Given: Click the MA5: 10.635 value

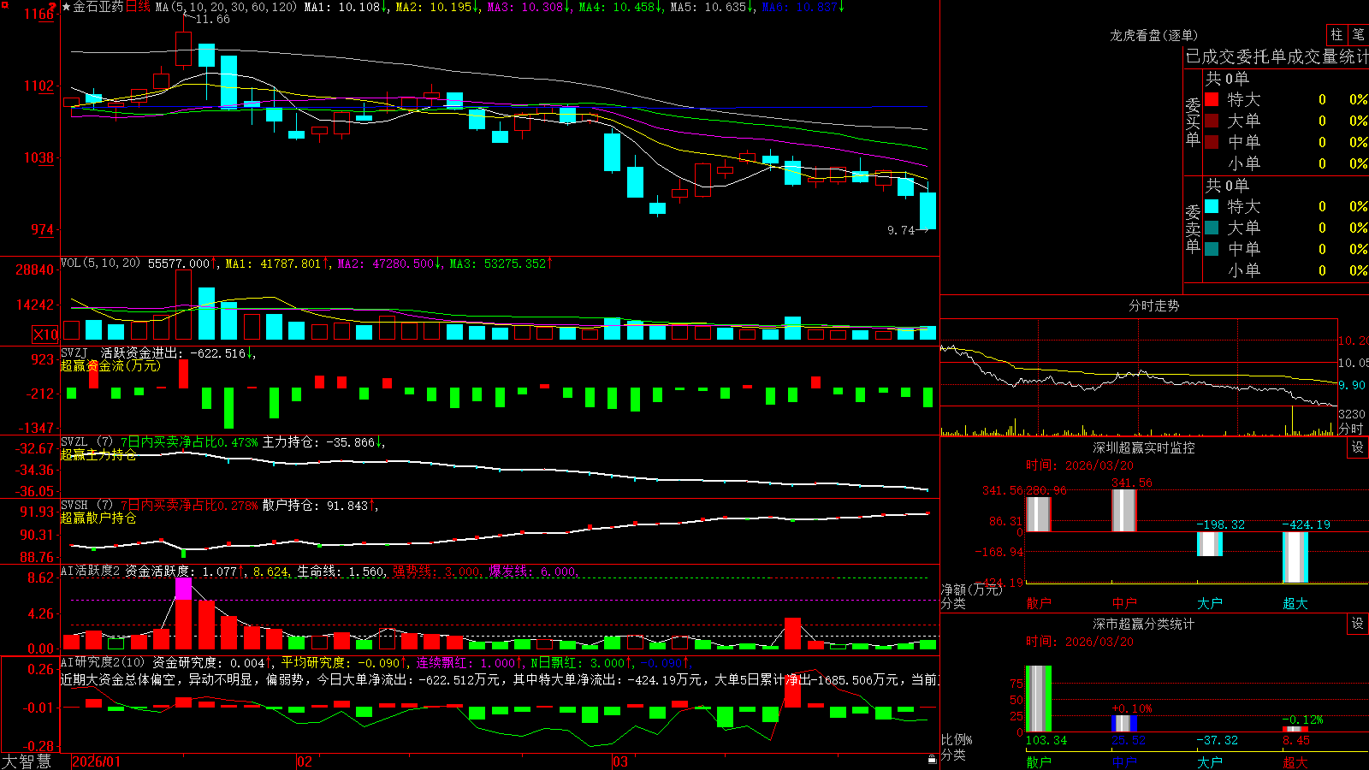Looking at the screenshot, I should click(x=712, y=7).
